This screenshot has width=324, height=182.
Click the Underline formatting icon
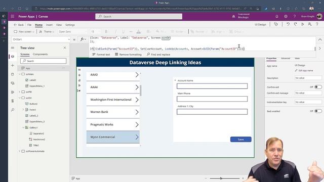coord(123,31)
